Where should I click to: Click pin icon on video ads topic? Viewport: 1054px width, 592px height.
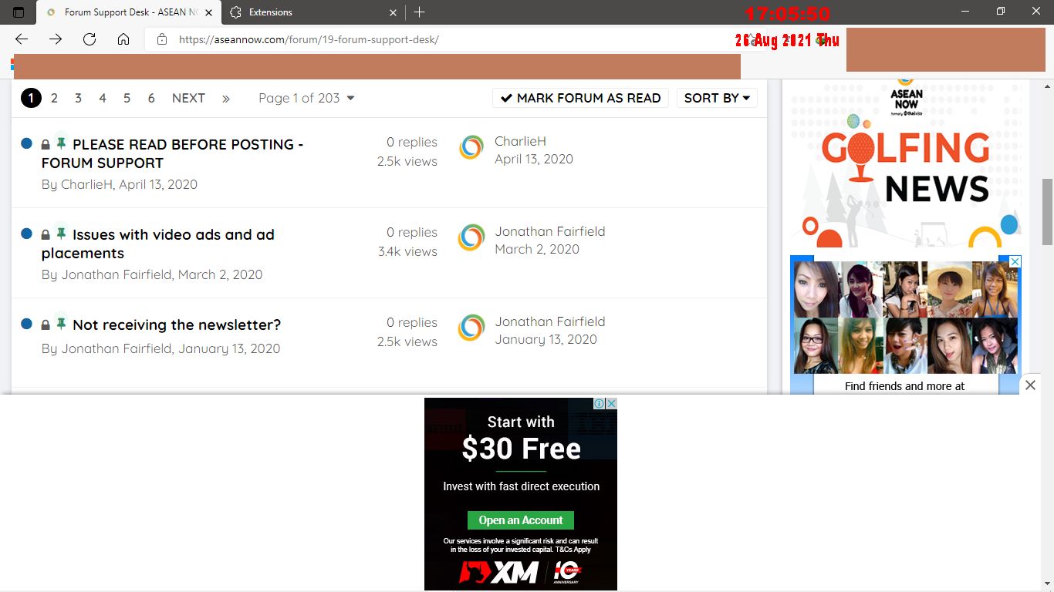coord(61,233)
